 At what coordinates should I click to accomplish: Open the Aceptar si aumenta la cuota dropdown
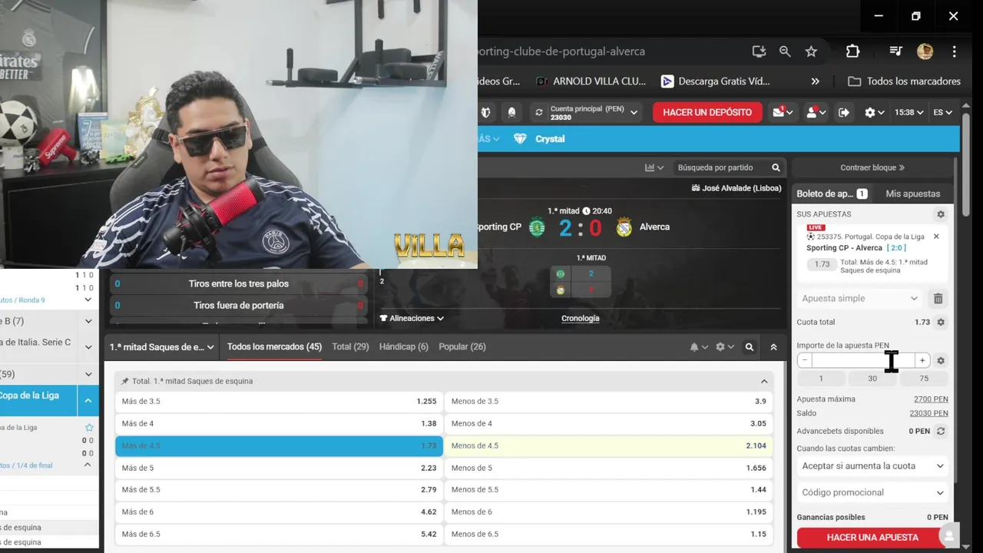click(872, 466)
